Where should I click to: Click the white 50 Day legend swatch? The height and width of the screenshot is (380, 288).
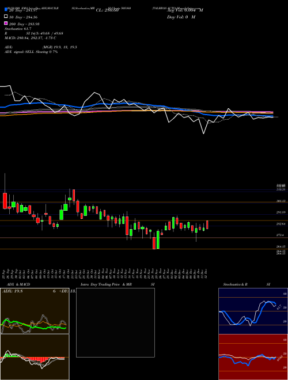6,17
